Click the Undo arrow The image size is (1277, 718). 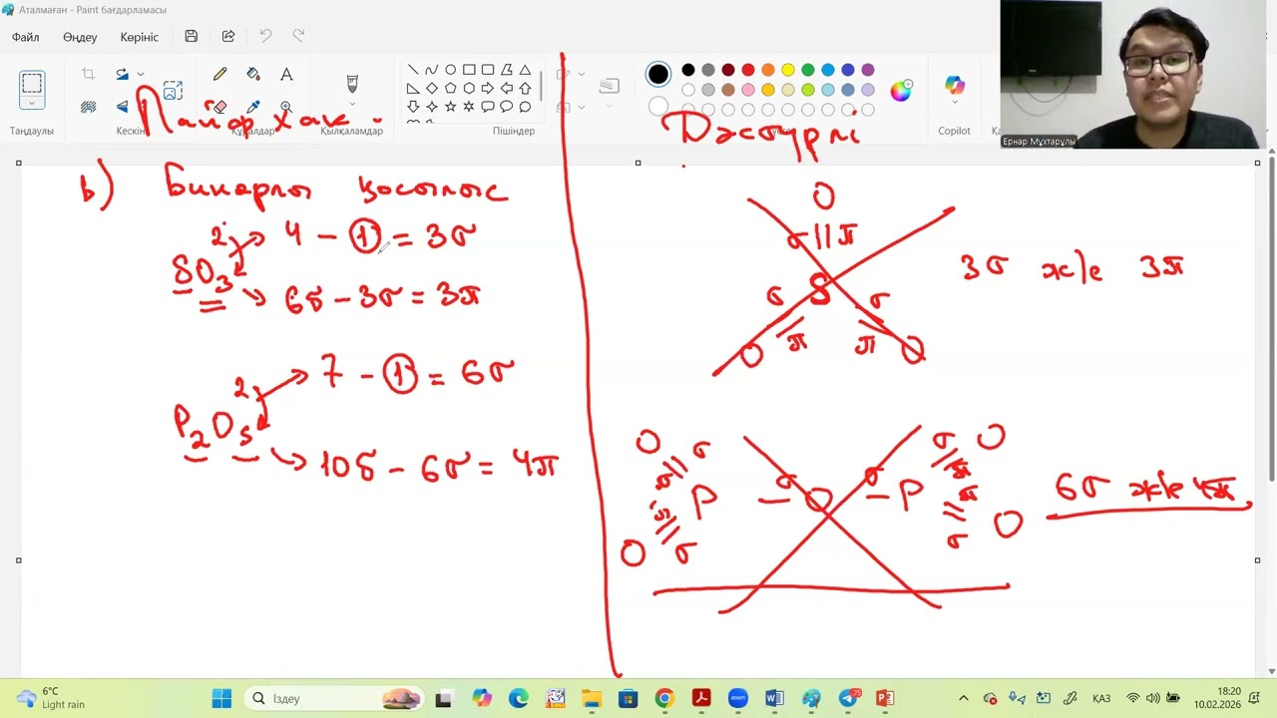pyautogui.click(x=265, y=36)
